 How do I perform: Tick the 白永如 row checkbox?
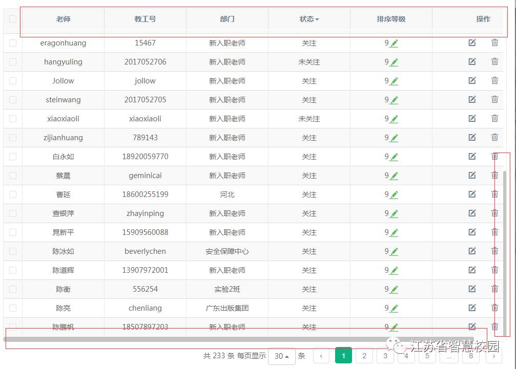(13, 157)
